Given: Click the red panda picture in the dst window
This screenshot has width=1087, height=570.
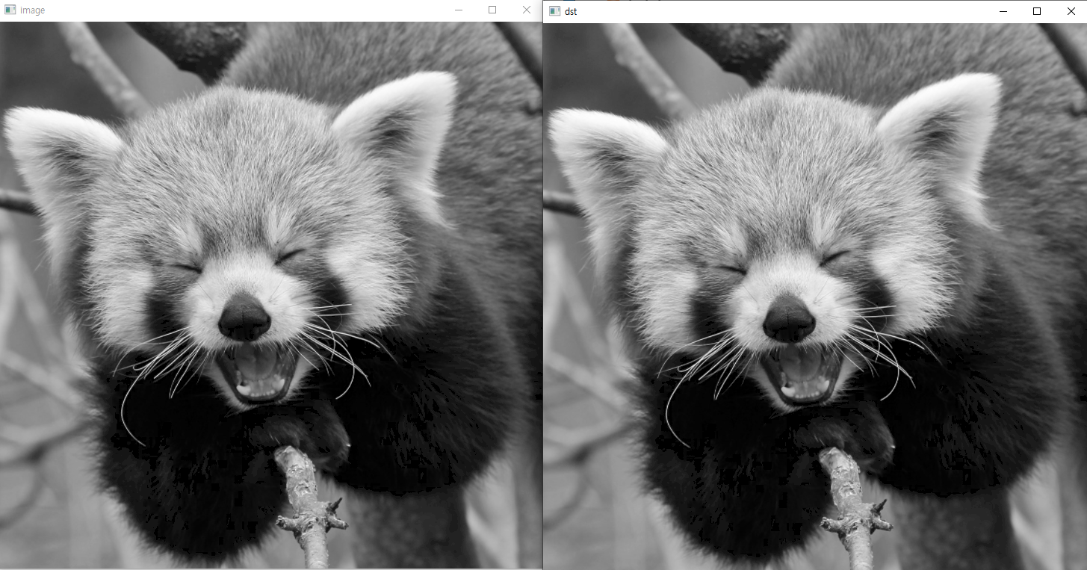Looking at the screenshot, I should click(x=815, y=296).
